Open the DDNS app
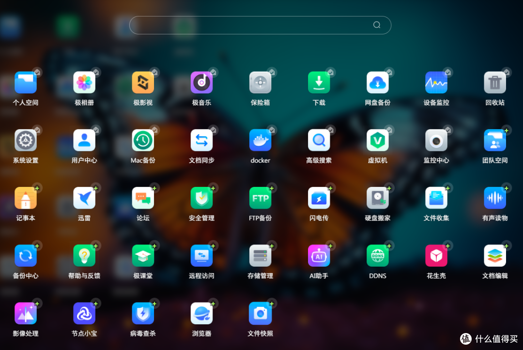 point(377,256)
